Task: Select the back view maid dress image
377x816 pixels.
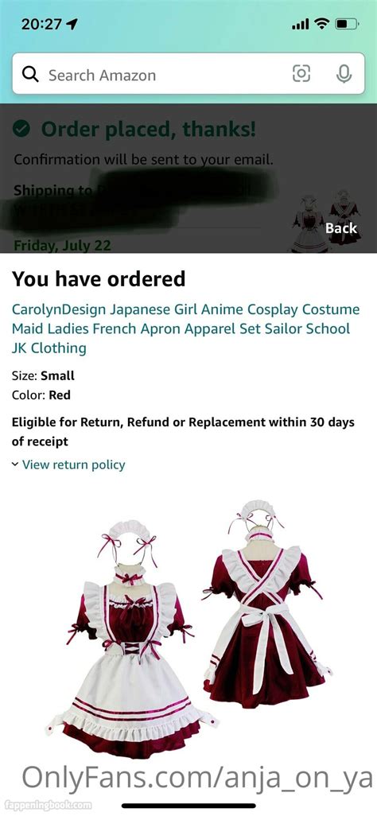Action: pyautogui.click(x=267, y=597)
